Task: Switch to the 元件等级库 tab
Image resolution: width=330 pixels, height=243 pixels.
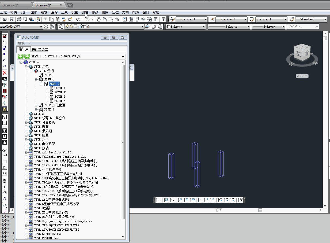Action: 40,50
